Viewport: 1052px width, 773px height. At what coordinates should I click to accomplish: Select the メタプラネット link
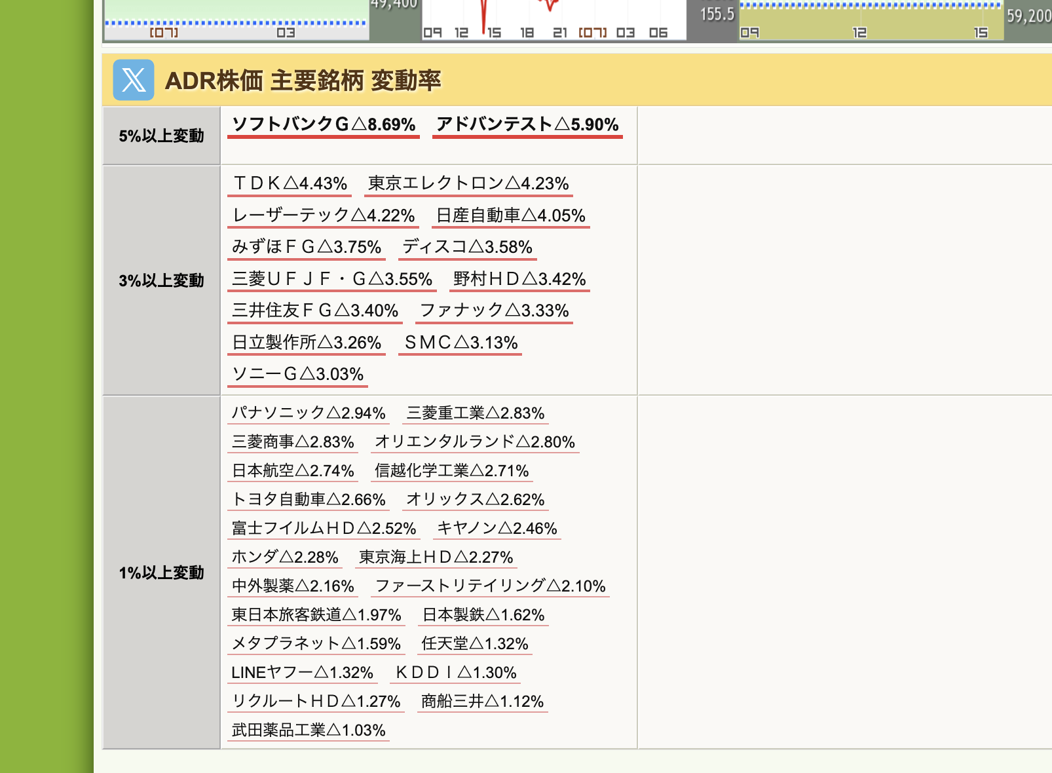click(x=316, y=644)
